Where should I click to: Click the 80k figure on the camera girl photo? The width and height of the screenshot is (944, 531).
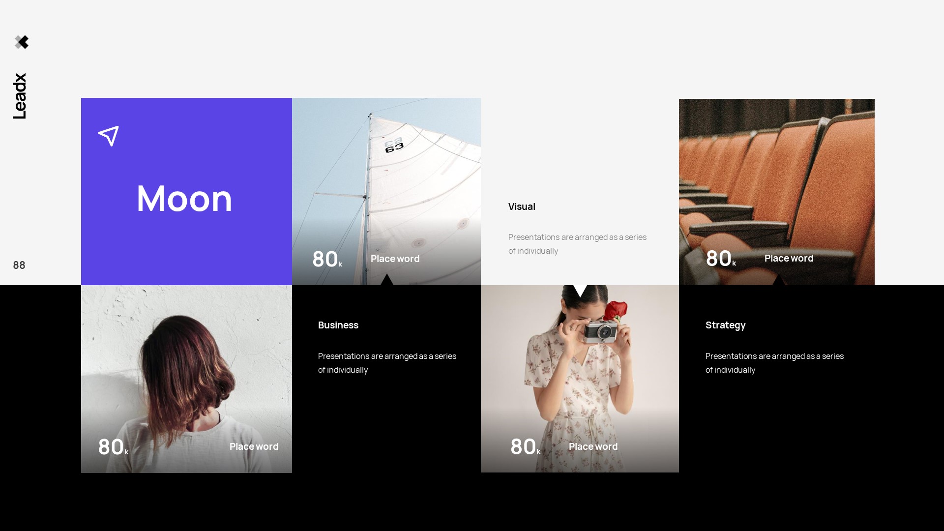(525, 447)
